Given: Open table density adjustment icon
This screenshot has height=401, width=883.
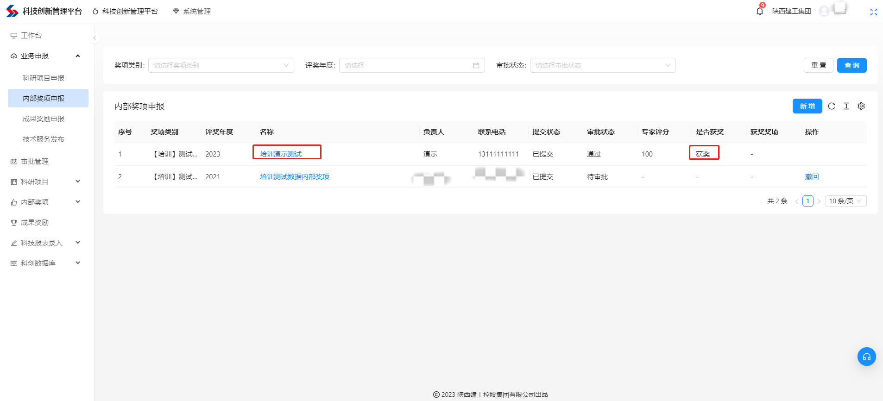Looking at the screenshot, I should point(846,106).
